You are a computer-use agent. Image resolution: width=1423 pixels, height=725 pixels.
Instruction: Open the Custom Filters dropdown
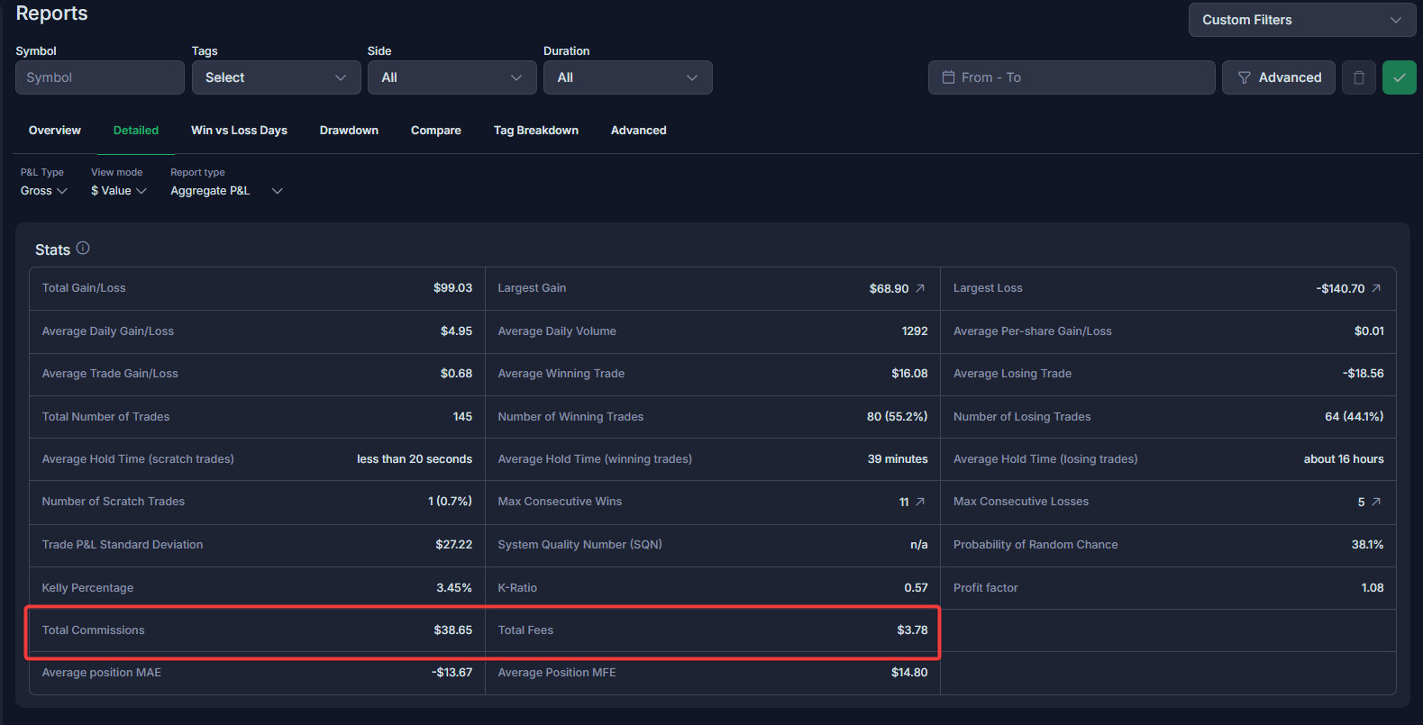(x=1302, y=20)
